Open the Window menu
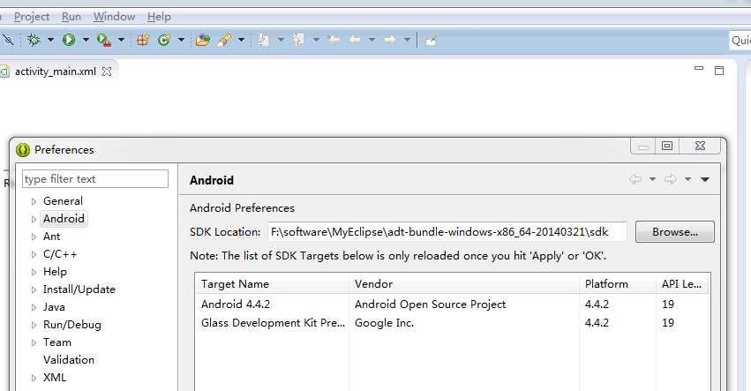The image size is (751, 391). click(114, 17)
